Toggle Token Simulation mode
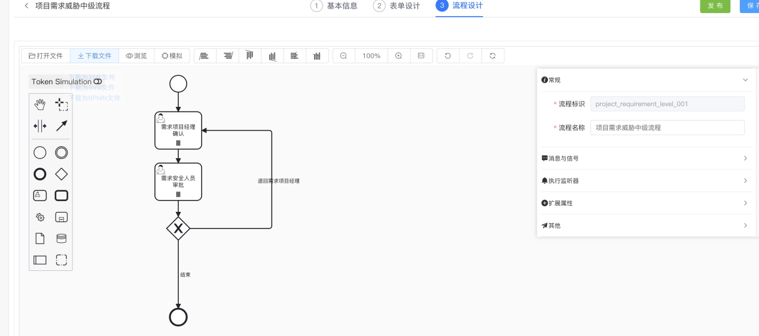This screenshot has width=759, height=336. tap(66, 82)
